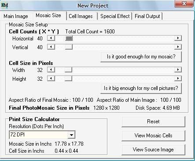Click left arrow of cell Width slider
The height and width of the screenshot is (161, 195).
[51, 70]
